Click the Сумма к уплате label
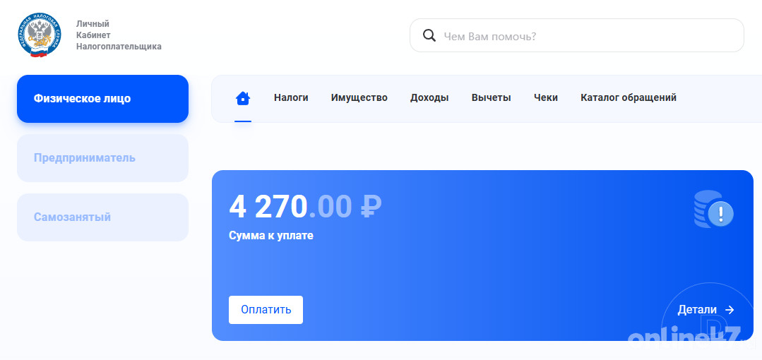Image resolution: width=762 pixels, height=360 pixels. pyautogui.click(x=271, y=236)
